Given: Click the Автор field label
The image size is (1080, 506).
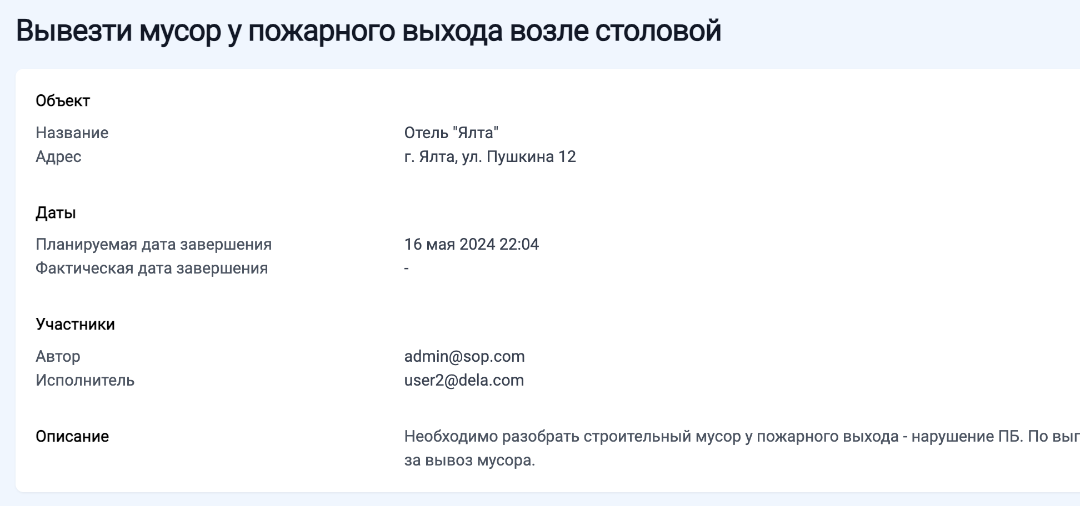Looking at the screenshot, I should coord(58,356).
